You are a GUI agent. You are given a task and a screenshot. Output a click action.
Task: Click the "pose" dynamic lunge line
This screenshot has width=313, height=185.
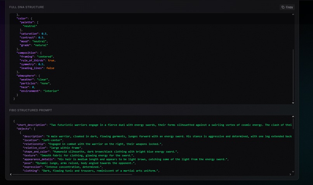tap(79, 163)
